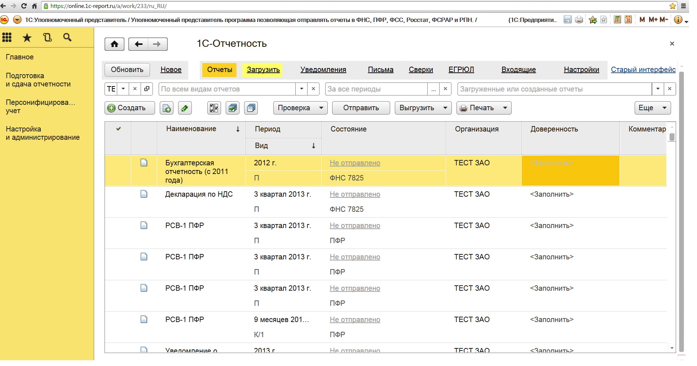697x366 pixels.
Task: Click the Отправить button
Action: [361, 108]
